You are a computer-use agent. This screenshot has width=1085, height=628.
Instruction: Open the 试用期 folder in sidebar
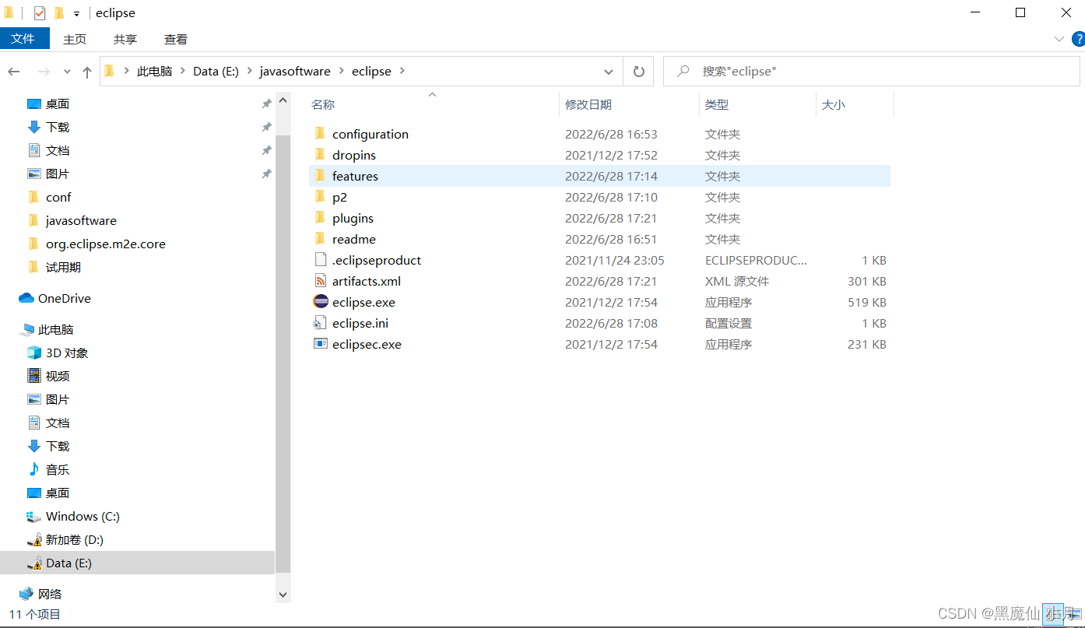click(63, 267)
